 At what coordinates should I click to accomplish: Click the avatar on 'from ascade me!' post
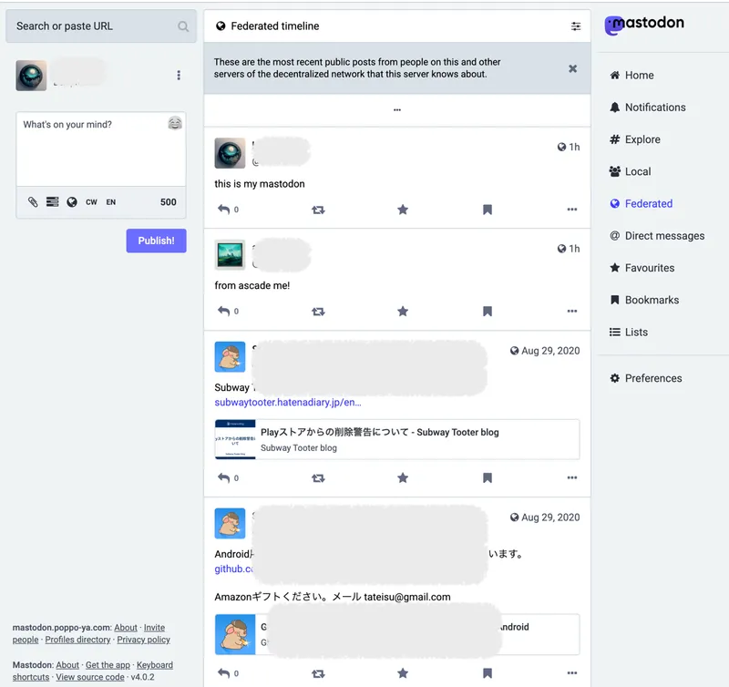pos(230,255)
